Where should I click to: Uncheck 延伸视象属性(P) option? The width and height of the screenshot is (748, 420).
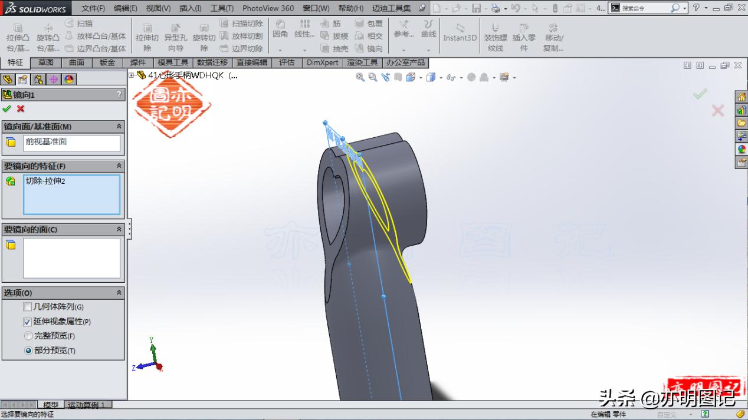pos(27,321)
